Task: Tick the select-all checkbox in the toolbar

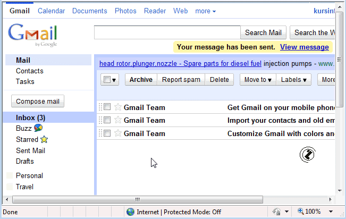Action: tap(107, 80)
